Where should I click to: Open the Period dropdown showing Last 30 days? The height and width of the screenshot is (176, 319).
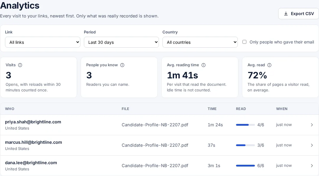tap(121, 42)
